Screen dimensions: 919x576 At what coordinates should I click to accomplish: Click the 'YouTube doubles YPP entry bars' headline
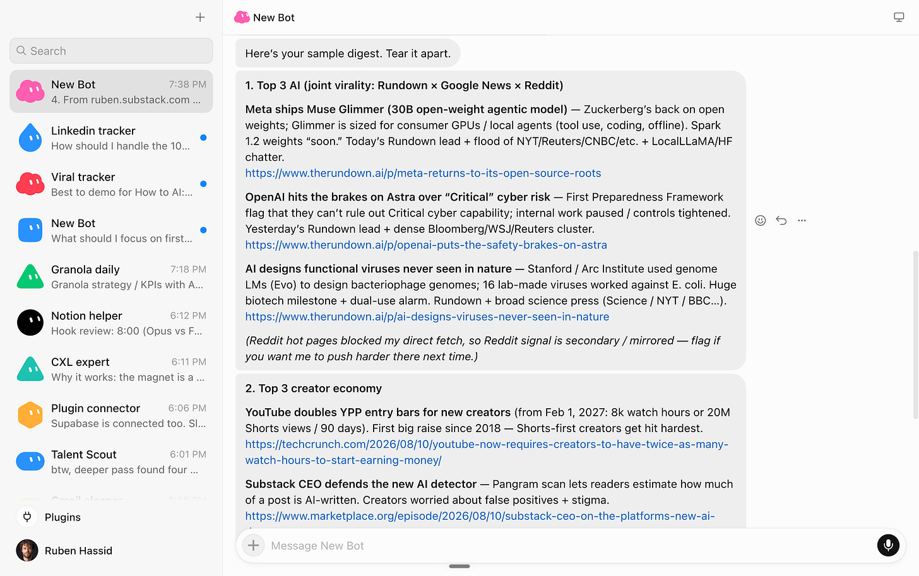(x=378, y=412)
